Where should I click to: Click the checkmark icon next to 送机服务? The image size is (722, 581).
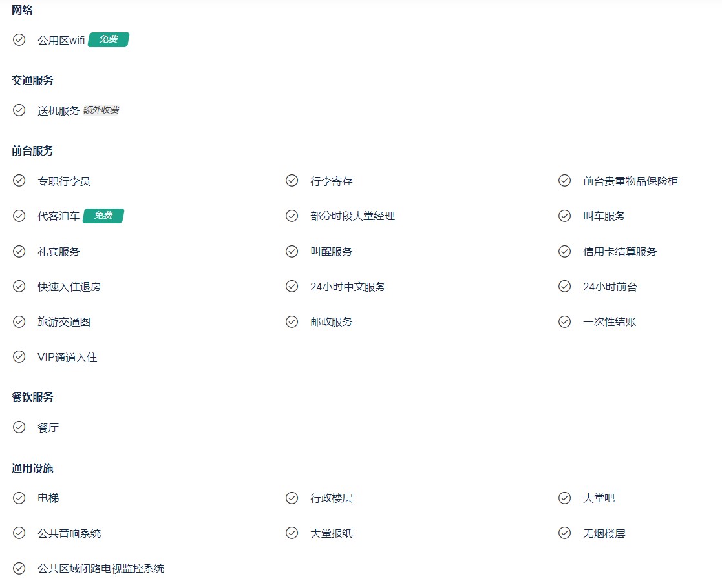pyautogui.click(x=19, y=110)
